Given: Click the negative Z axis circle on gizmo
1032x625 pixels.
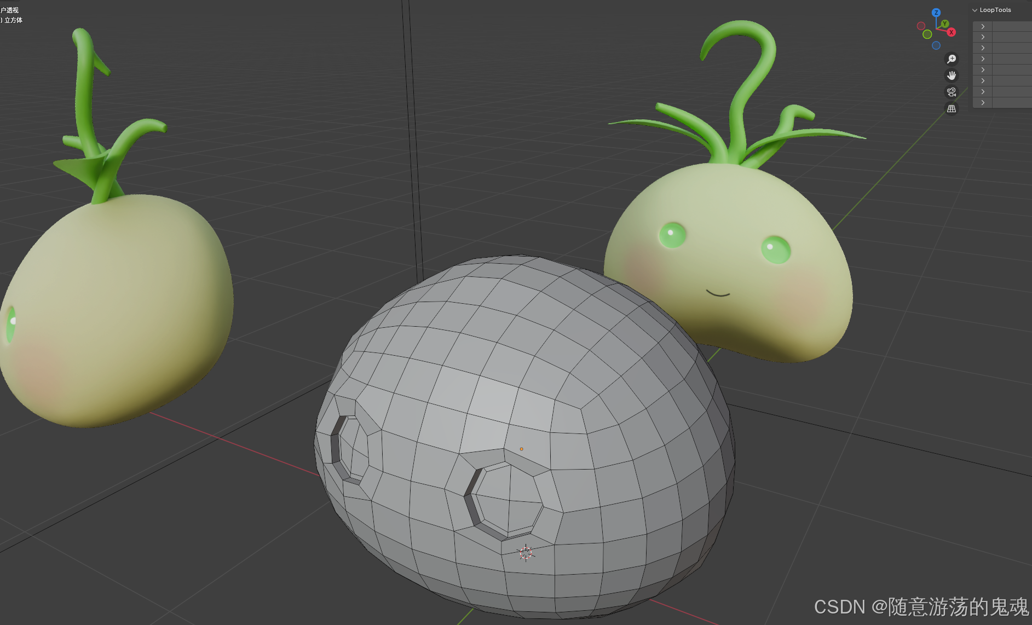Looking at the screenshot, I should coord(936,45).
